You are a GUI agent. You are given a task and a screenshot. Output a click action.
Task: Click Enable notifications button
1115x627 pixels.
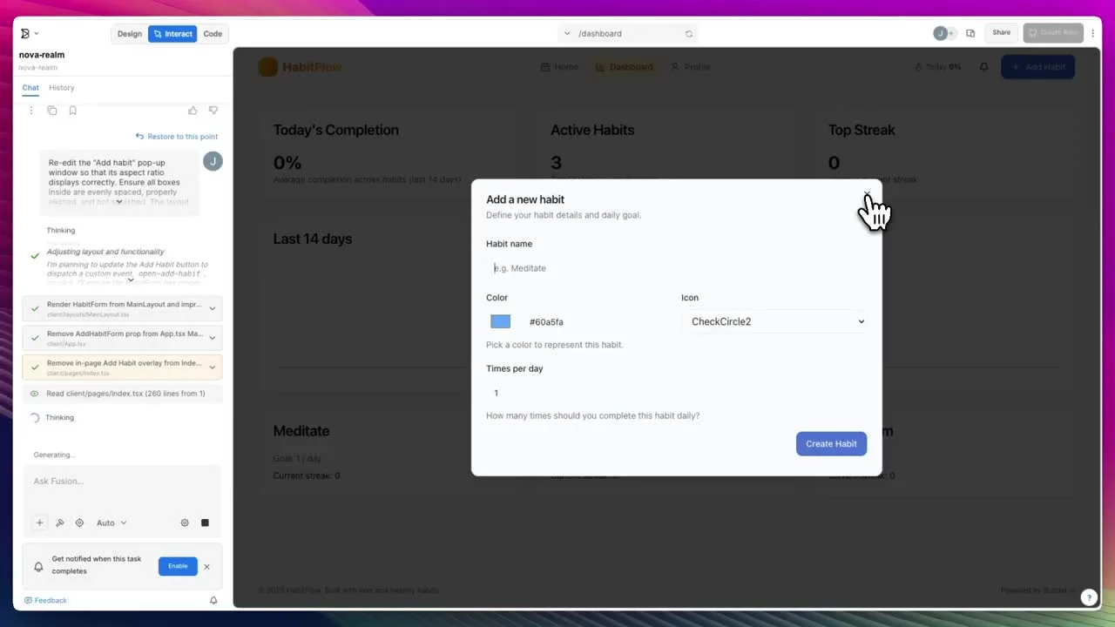click(178, 566)
